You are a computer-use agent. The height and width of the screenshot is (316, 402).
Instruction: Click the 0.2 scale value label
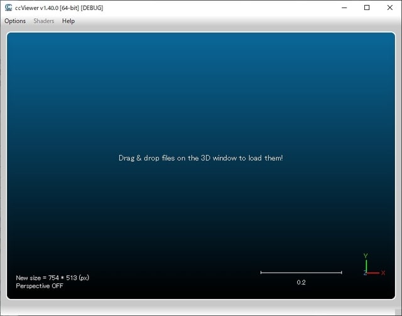click(301, 282)
